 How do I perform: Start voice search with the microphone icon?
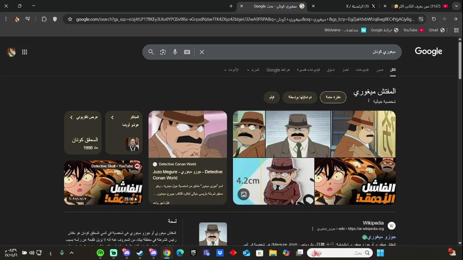[175, 52]
